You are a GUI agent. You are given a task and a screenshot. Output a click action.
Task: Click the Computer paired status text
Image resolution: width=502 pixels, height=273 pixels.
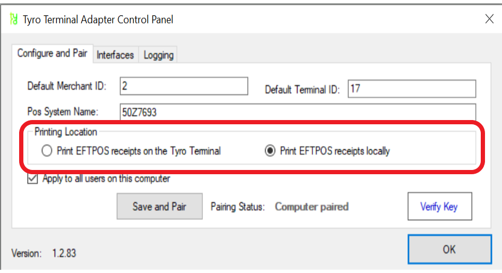[311, 207]
